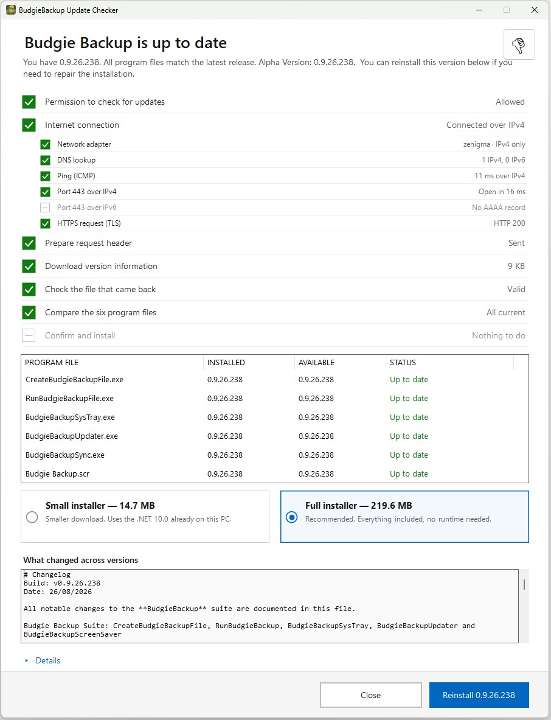551x720 pixels.
Task: Toggle the Confirm and install checkbox
Action: (x=29, y=336)
